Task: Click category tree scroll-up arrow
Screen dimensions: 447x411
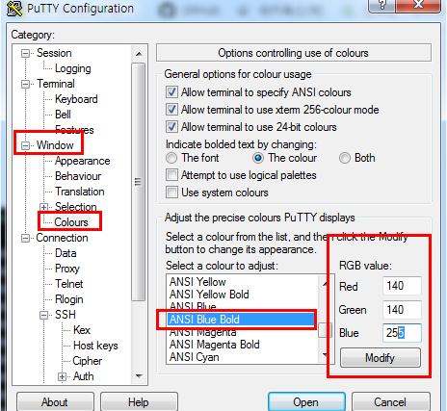Action: pyautogui.click(x=139, y=54)
